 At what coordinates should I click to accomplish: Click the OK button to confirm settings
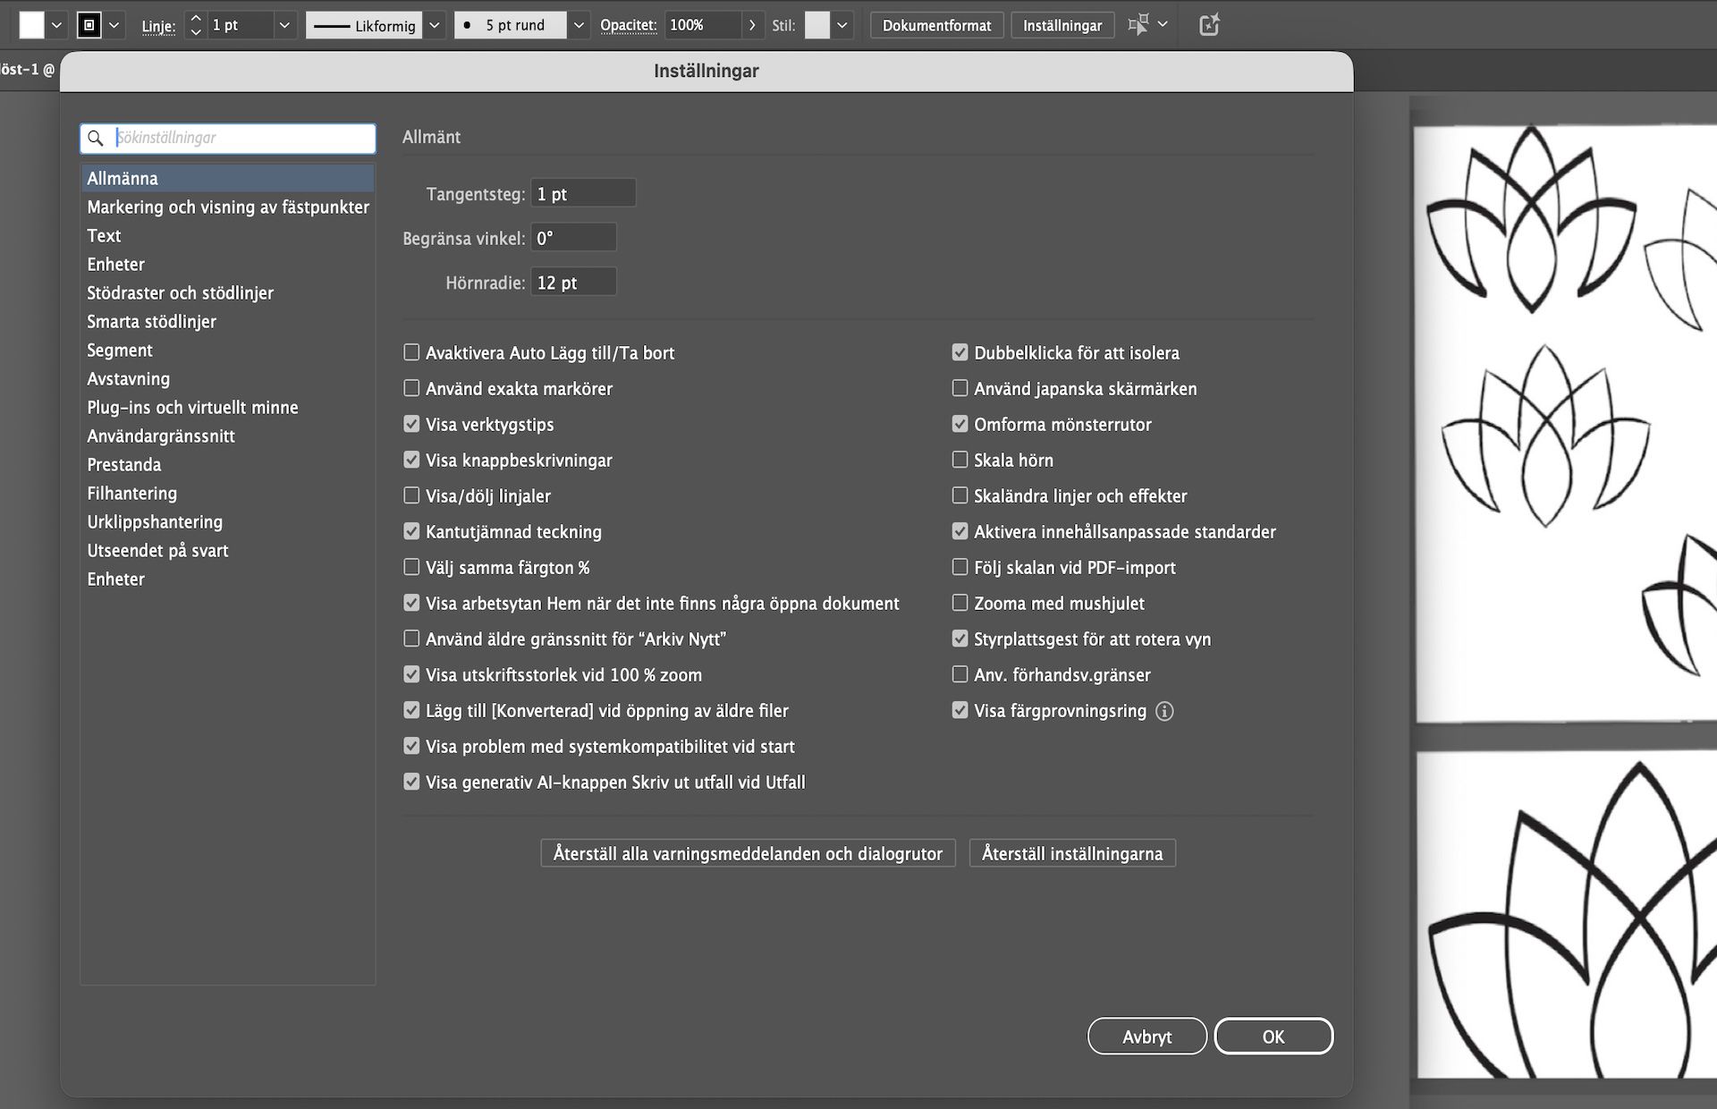(x=1273, y=1036)
